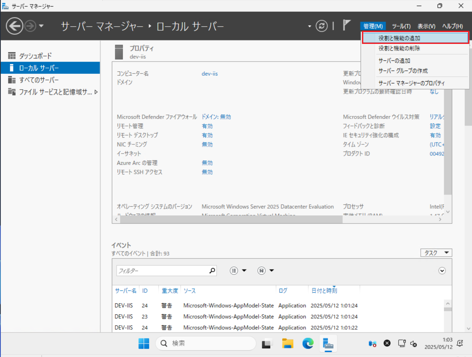
Task: Open Task View on the taskbar
Action: [x=266, y=343]
